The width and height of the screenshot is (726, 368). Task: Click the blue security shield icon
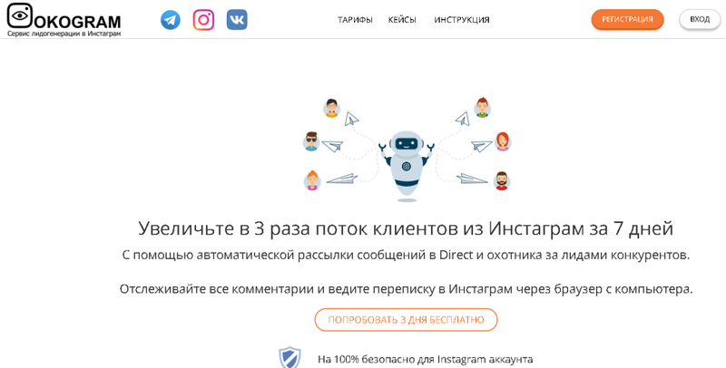pos(289,357)
